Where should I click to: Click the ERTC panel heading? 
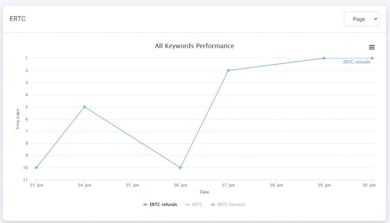pos(18,19)
